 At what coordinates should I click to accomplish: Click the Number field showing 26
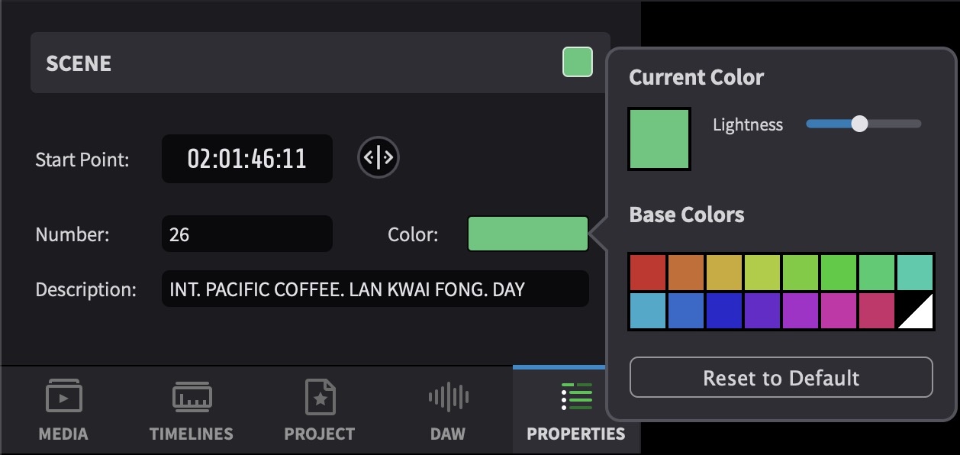click(x=247, y=234)
